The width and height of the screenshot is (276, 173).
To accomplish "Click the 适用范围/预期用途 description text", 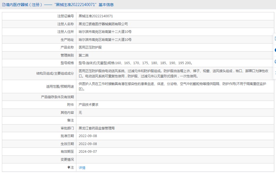I will tap(172, 87).
